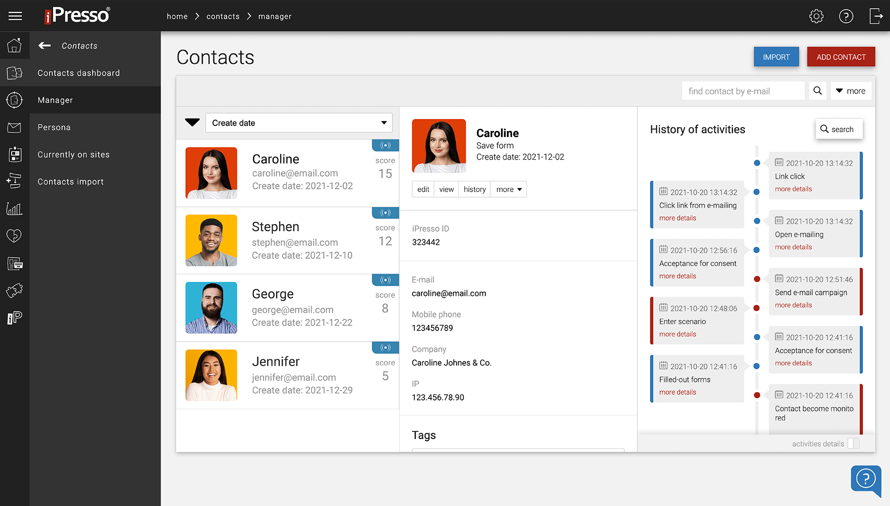Open the hamburger menu icon
The width and height of the screenshot is (890, 506).
tap(15, 16)
